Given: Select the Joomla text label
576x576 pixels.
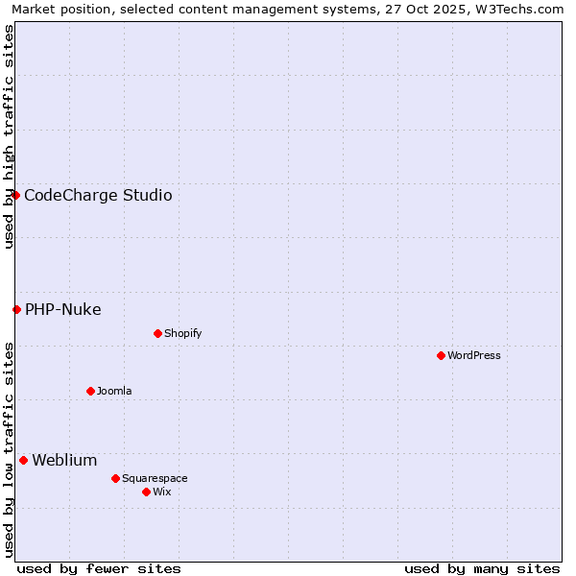Looking at the screenshot, I should coord(114,391).
